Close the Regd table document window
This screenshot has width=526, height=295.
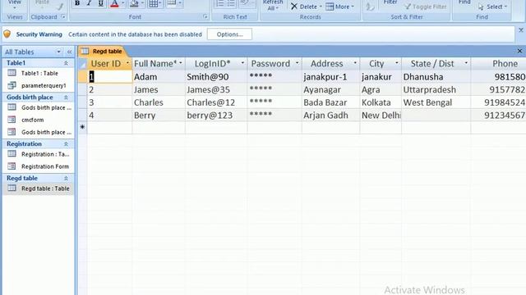click(519, 51)
